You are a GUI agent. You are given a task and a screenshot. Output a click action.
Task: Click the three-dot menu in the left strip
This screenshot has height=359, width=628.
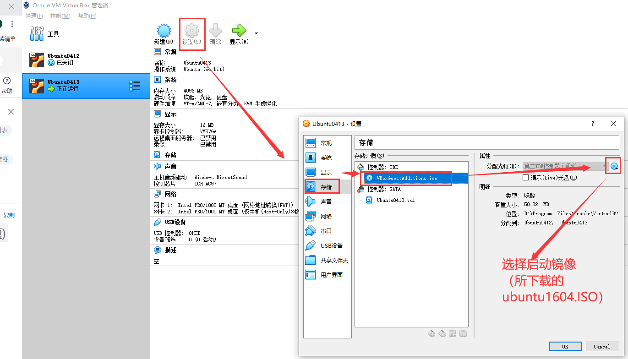(12, 24)
